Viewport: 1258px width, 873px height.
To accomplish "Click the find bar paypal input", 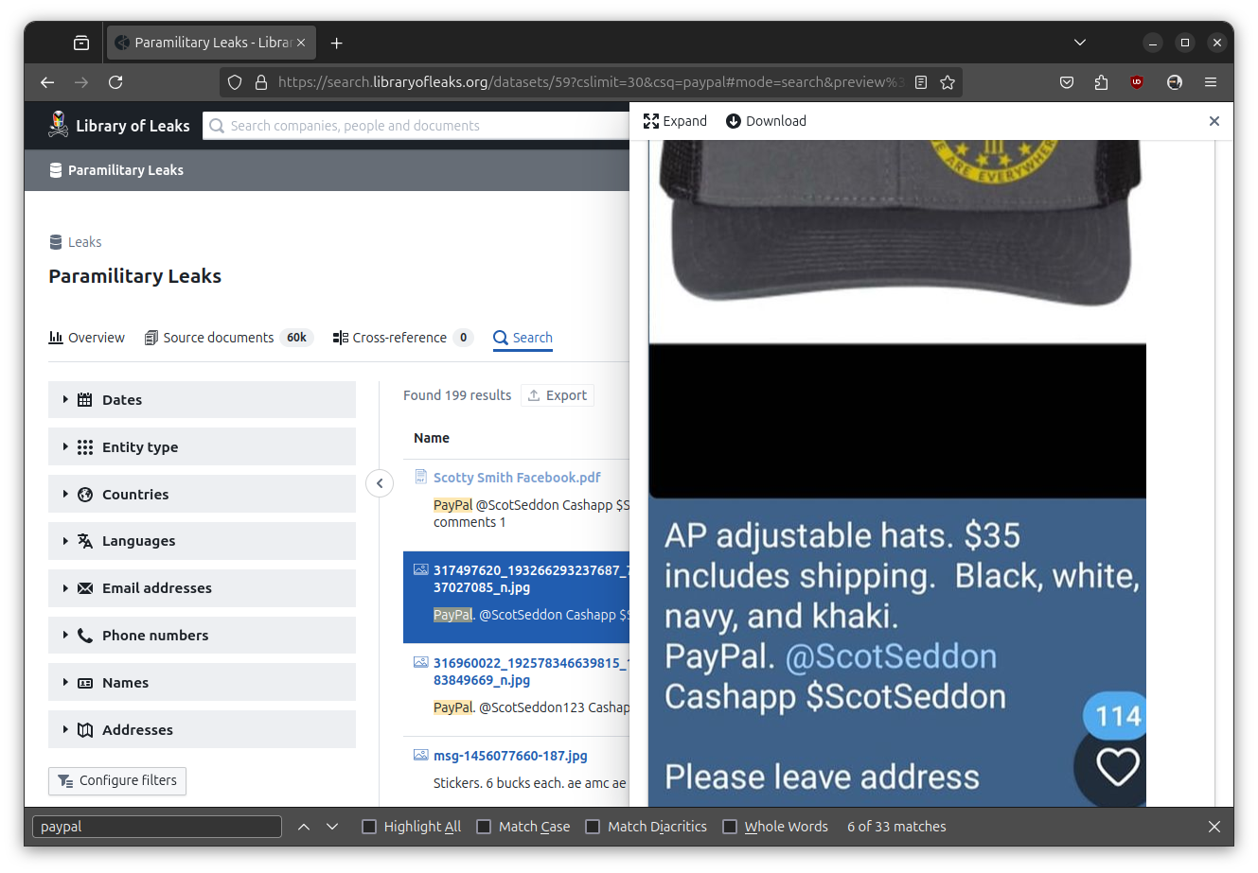I will tap(157, 827).
